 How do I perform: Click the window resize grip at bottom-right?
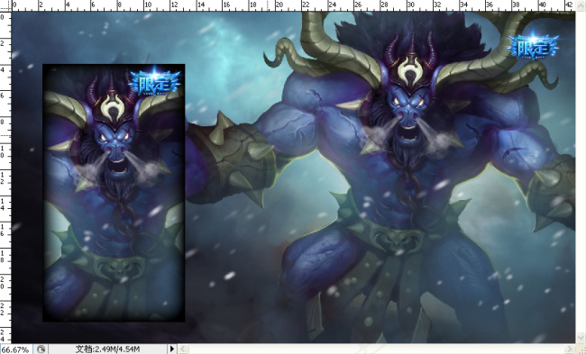(x=581, y=349)
